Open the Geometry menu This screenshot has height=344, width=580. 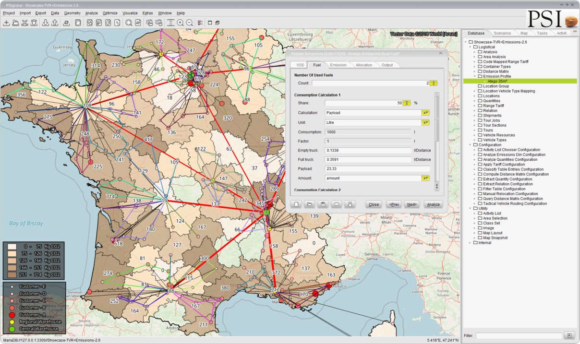[x=72, y=13]
